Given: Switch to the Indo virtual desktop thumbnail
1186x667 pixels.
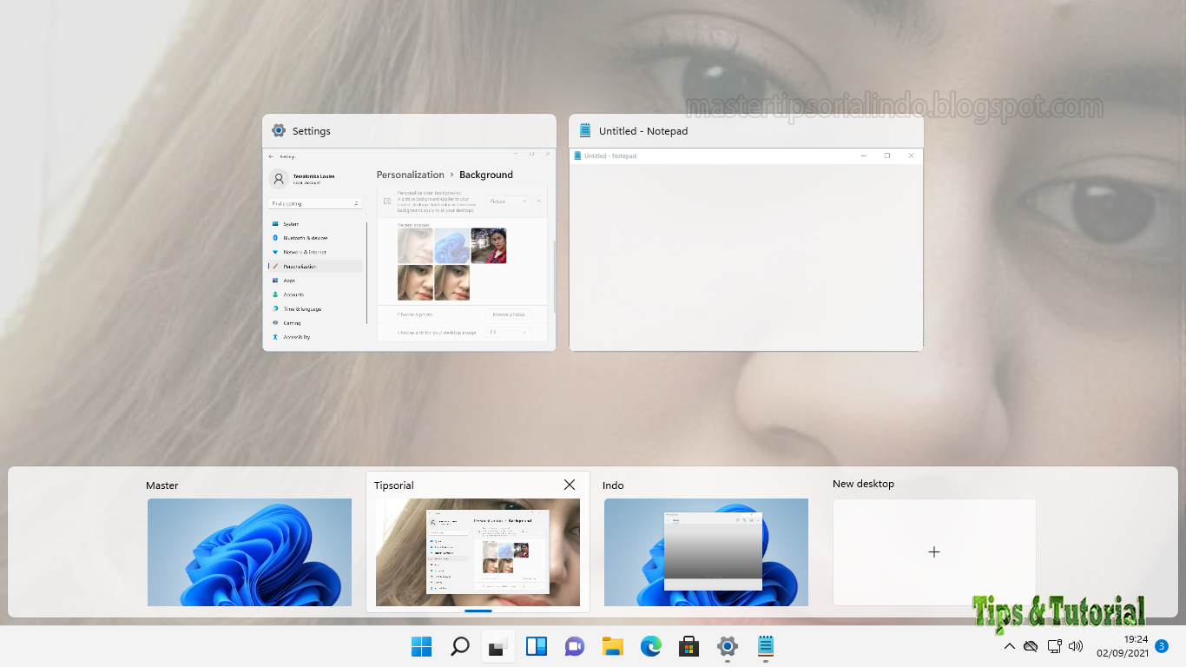Looking at the screenshot, I should pyautogui.click(x=706, y=551).
